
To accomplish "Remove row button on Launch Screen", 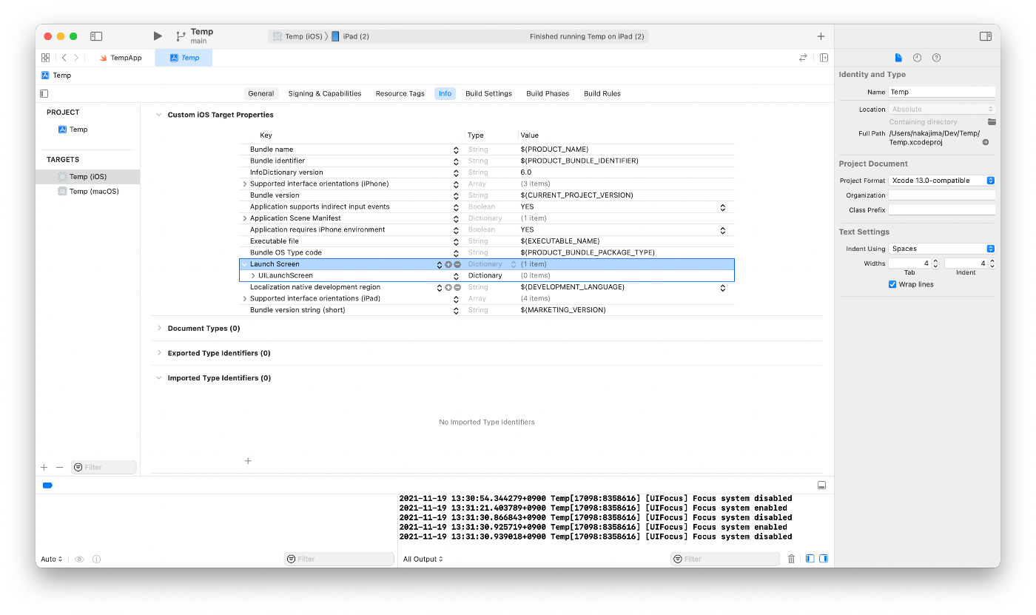I will (457, 264).
